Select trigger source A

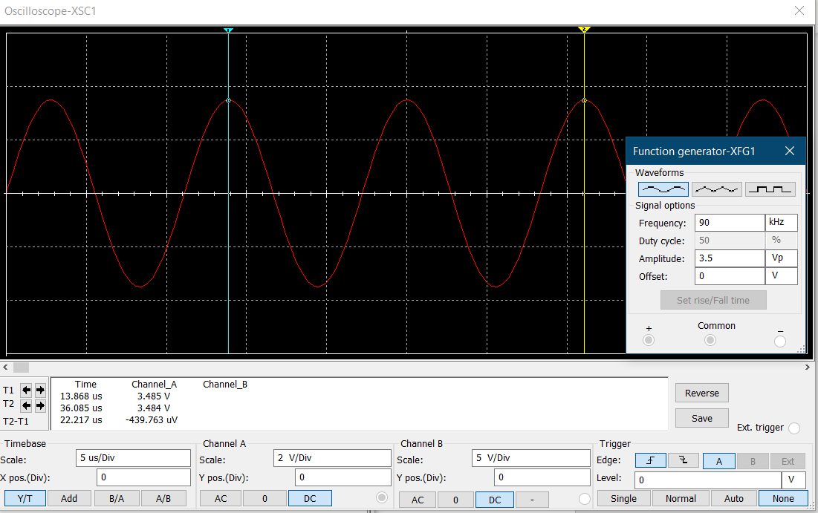click(x=718, y=460)
